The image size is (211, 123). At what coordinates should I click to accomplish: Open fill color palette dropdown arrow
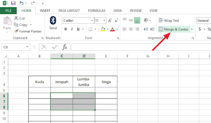point(107,29)
